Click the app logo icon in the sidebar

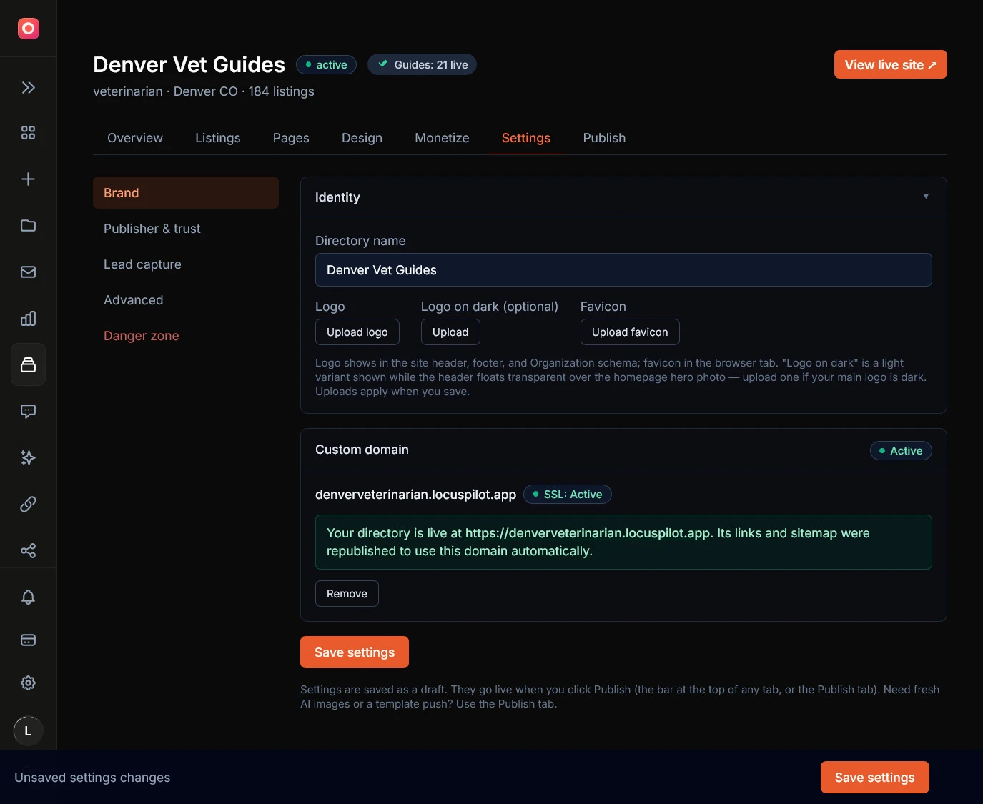pyautogui.click(x=29, y=29)
